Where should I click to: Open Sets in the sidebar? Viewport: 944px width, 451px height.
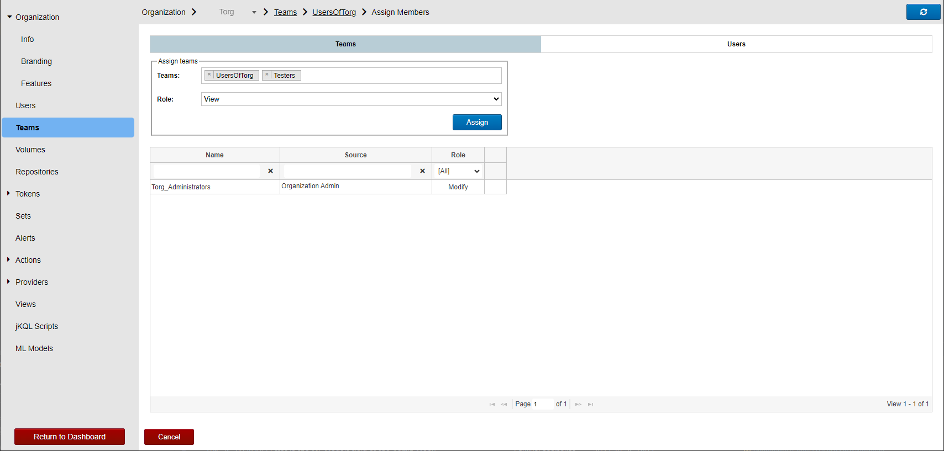click(23, 216)
